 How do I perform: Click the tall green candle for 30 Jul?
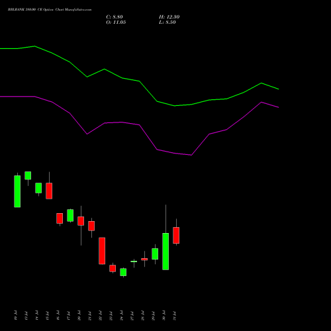(165, 252)
